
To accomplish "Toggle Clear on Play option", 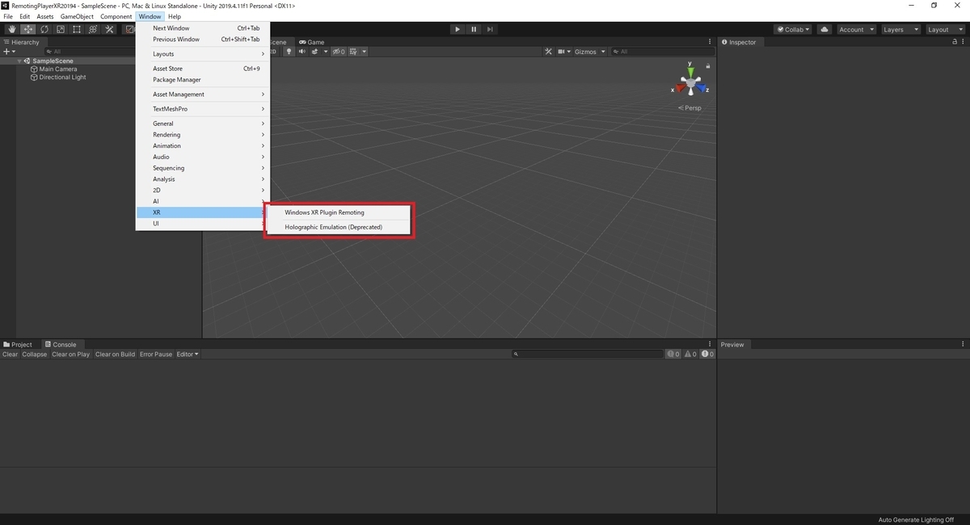I will [x=71, y=354].
